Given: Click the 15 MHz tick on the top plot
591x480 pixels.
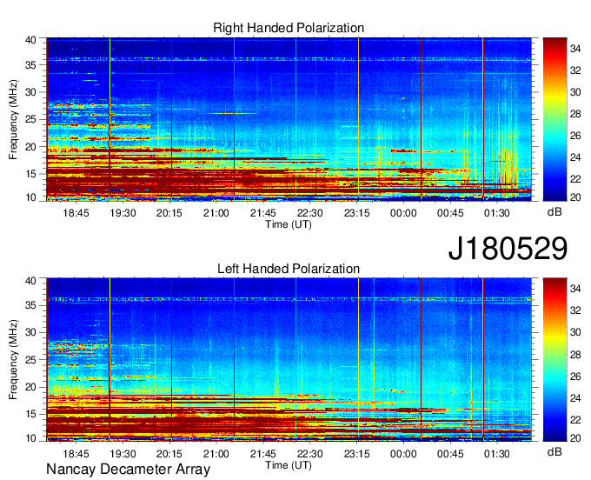Looking at the screenshot, I should (30, 174).
